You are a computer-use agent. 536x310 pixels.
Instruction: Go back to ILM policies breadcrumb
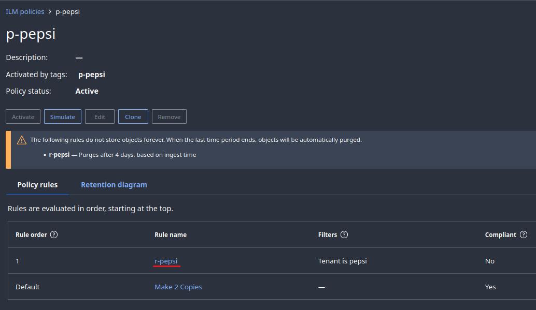click(x=25, y=11)
